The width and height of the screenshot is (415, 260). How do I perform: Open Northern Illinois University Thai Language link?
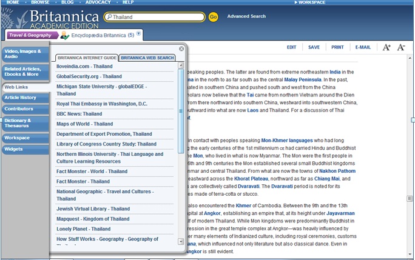point(110,158)
